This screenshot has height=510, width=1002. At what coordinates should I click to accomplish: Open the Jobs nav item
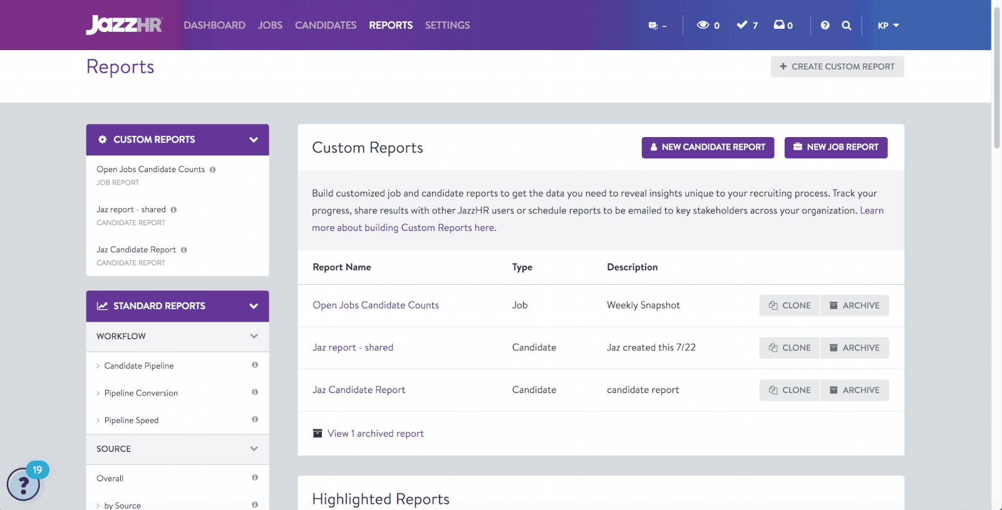270,25
